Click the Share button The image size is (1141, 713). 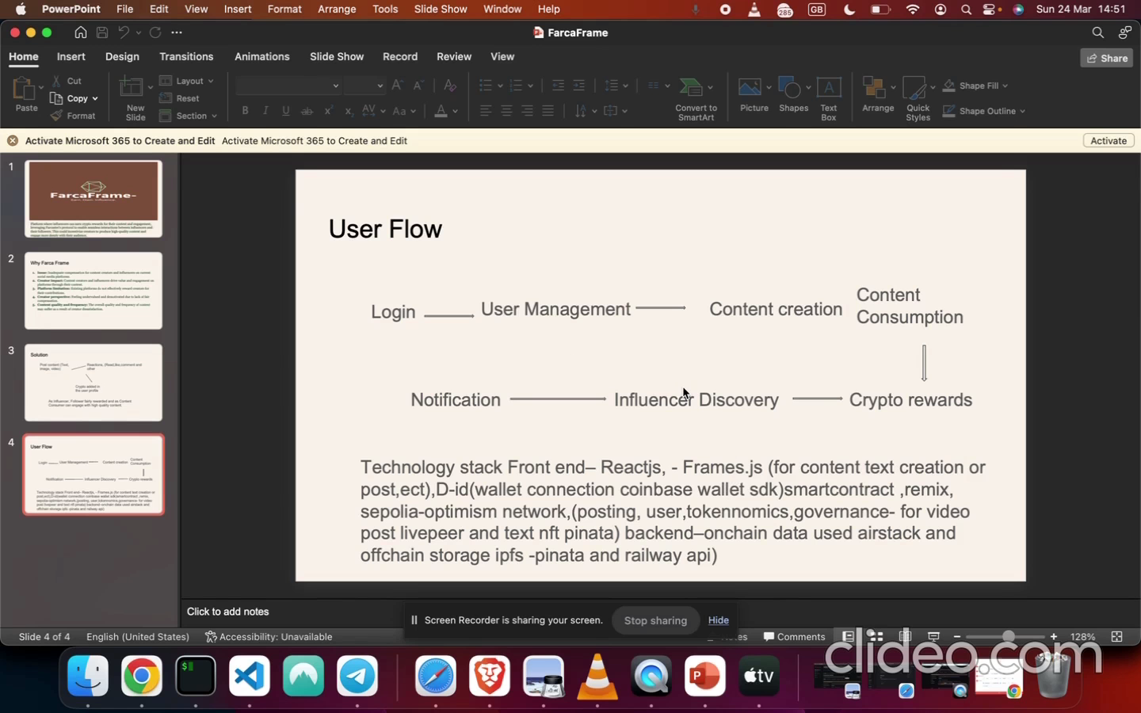(x=1107, y=58)
